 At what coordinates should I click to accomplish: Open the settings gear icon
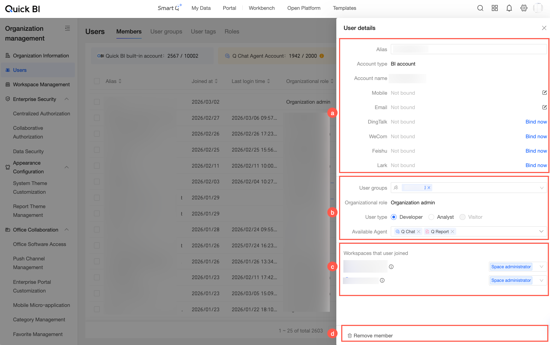pos(524,8)
